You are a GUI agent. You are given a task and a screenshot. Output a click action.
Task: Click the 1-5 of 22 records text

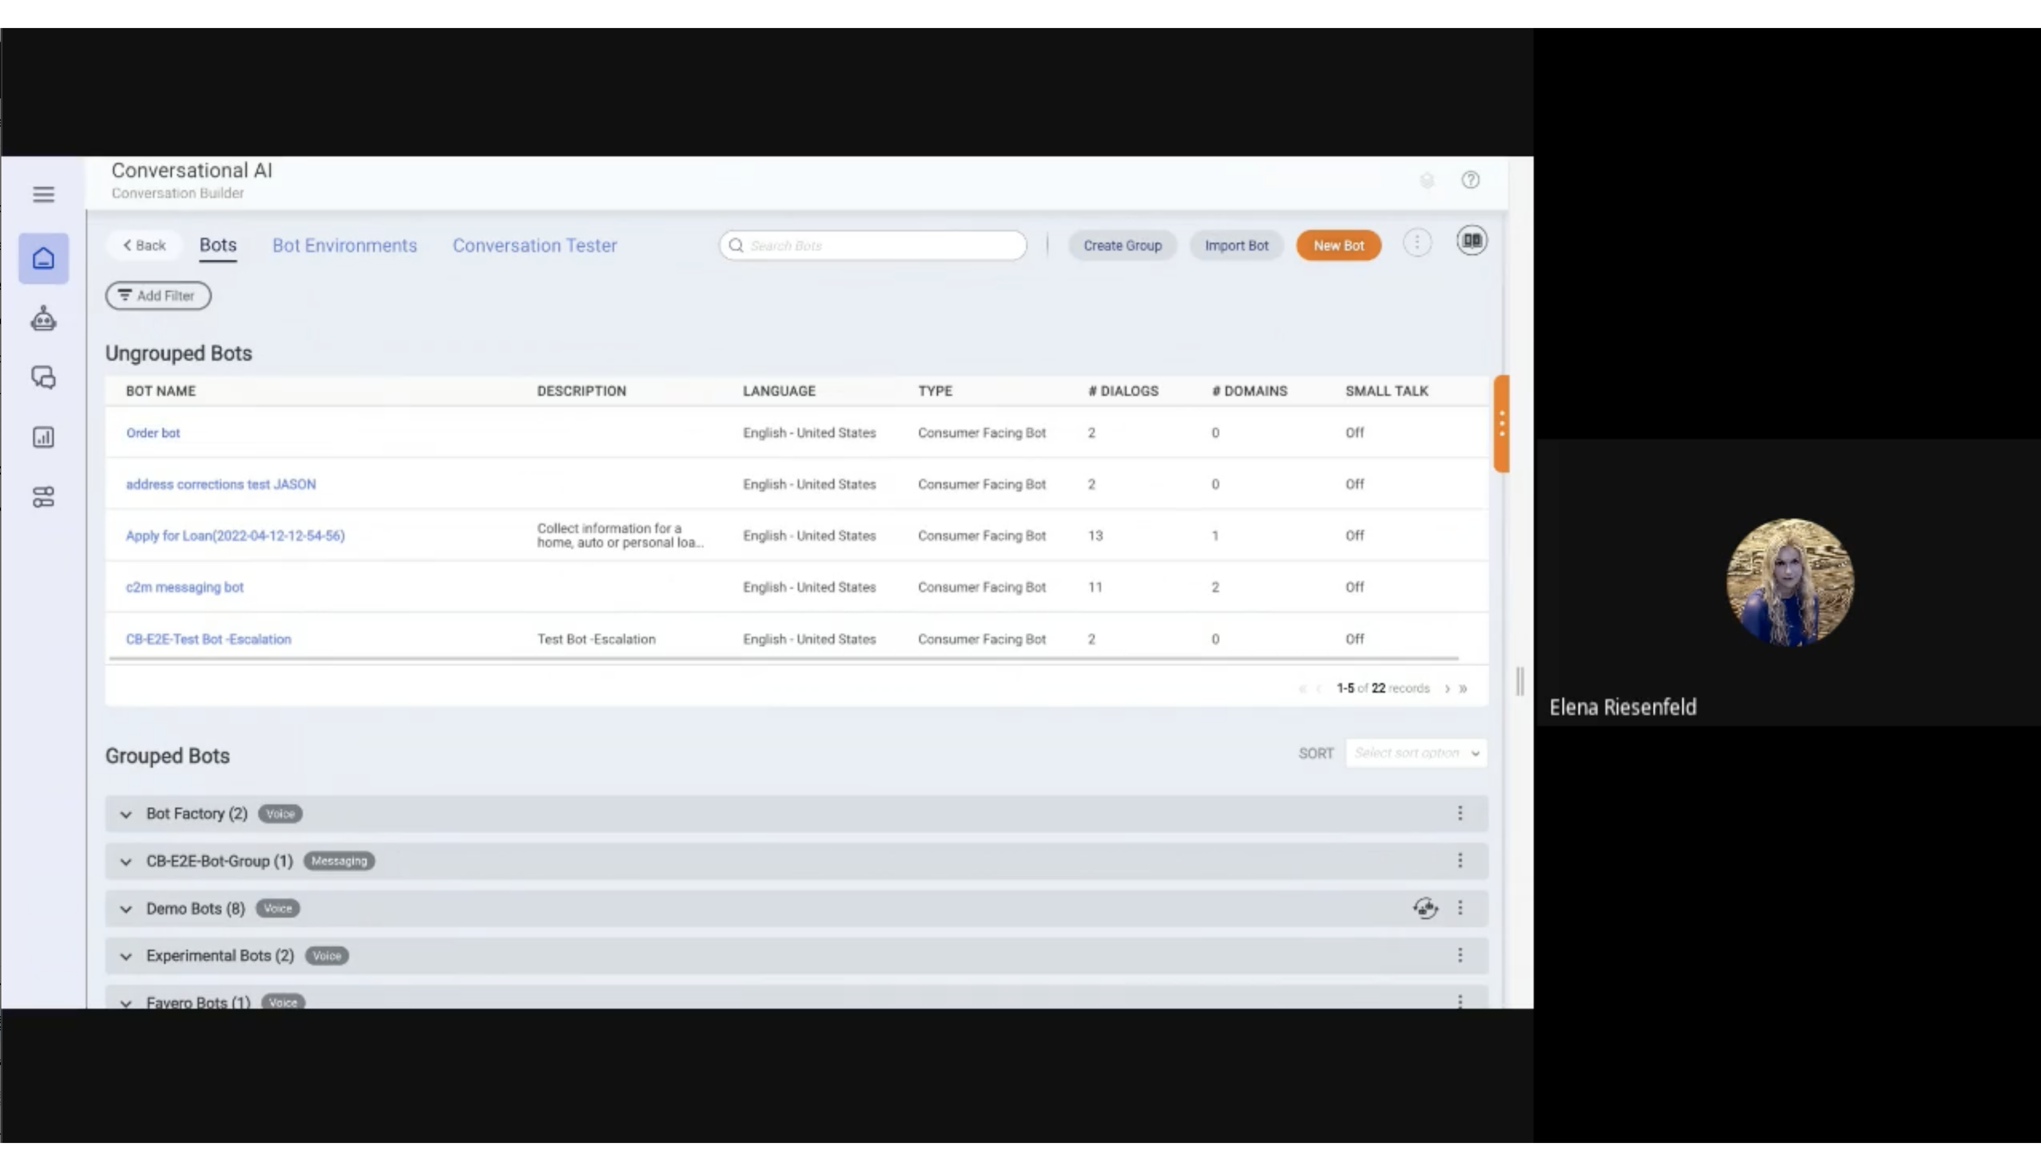(1383, 688)
